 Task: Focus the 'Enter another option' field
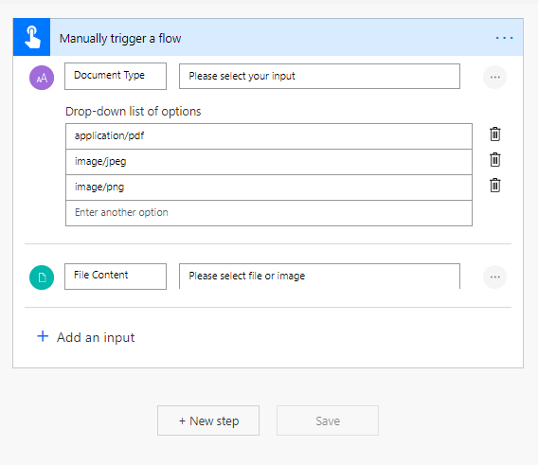click(x=269, y=213)
